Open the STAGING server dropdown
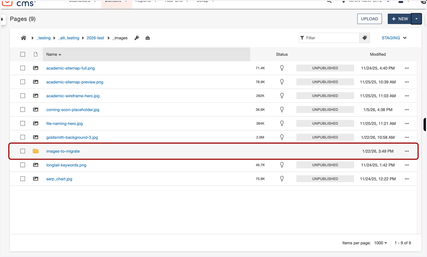 tap(394, 38)
